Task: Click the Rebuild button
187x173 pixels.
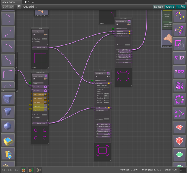Action: click(x=159, y=7)
